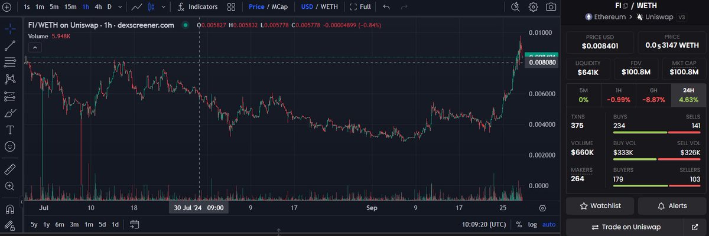Select the ruler measure tool
The width and height of the screenshot is (709, 236).
tap(9, 169)
